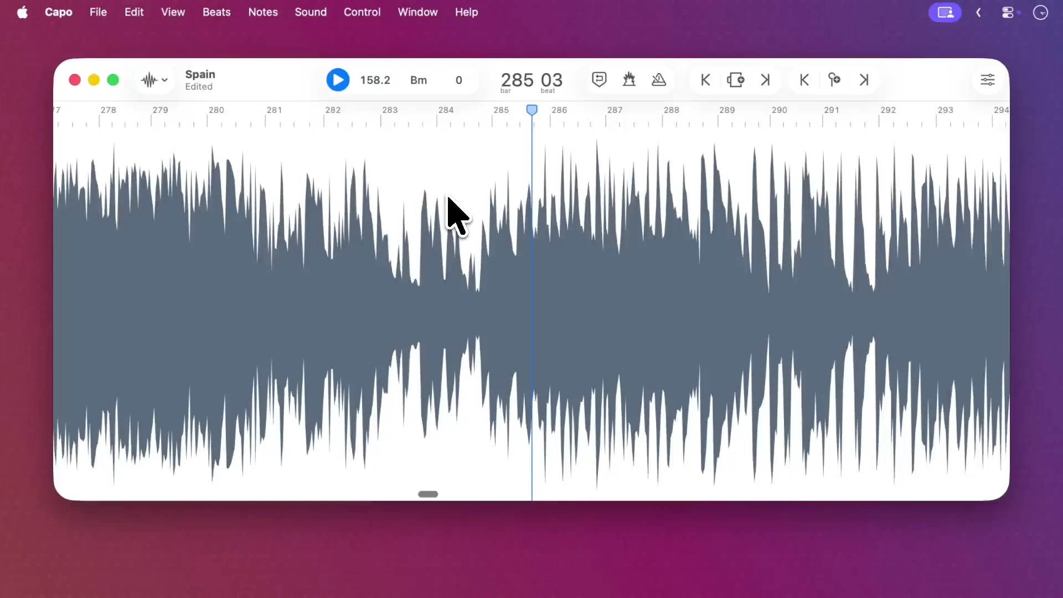
Task: Click the transpose value 0
Action: [458, 80]
